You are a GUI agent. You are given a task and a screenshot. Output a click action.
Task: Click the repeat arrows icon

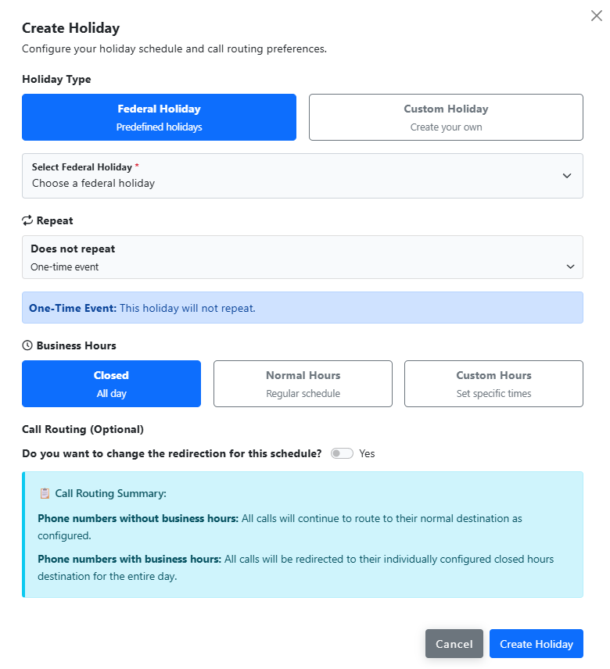pyautogui.click(x=27, y=220)
